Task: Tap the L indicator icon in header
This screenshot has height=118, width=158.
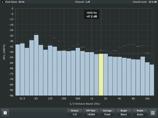Action: 3,2
